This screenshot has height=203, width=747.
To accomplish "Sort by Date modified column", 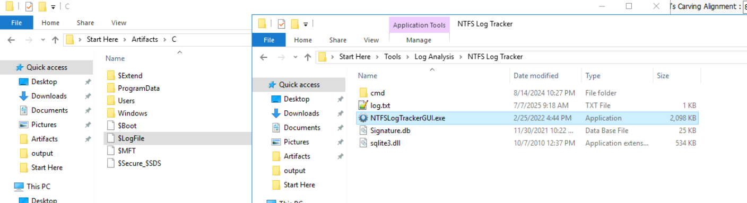I will coord(536,76).
